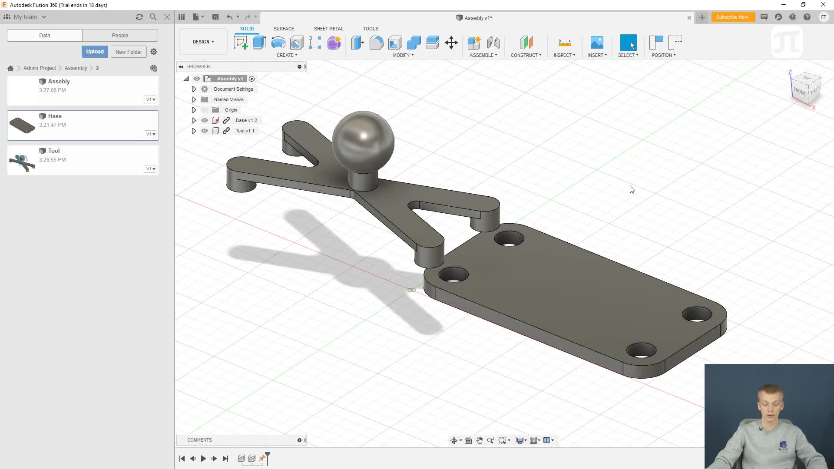Toggle Assebly v1 activate radio button
This screenshot has height=469, width=834.
point(252,79)
